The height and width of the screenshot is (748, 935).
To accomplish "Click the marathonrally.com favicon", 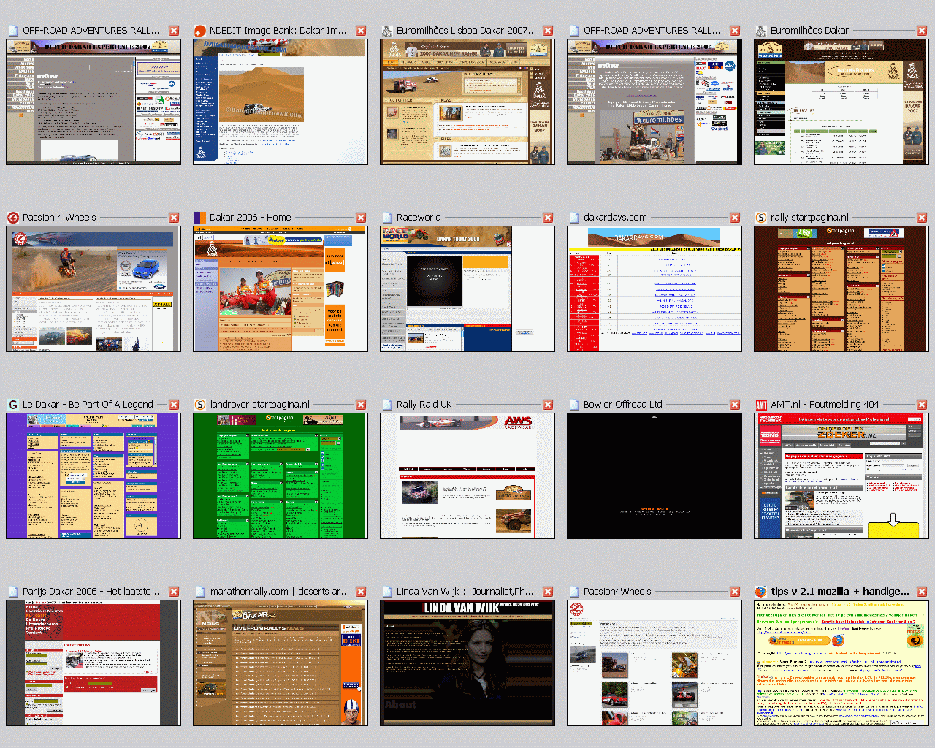I will click(x=200, y=592).
